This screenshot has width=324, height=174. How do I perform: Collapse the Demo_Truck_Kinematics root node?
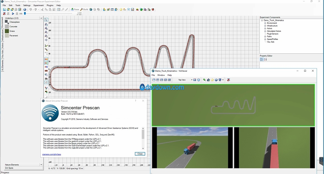(262, 20)
